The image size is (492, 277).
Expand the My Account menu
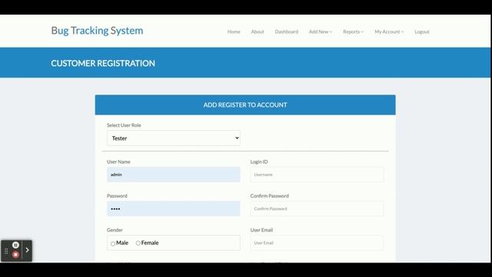[389, 32]
